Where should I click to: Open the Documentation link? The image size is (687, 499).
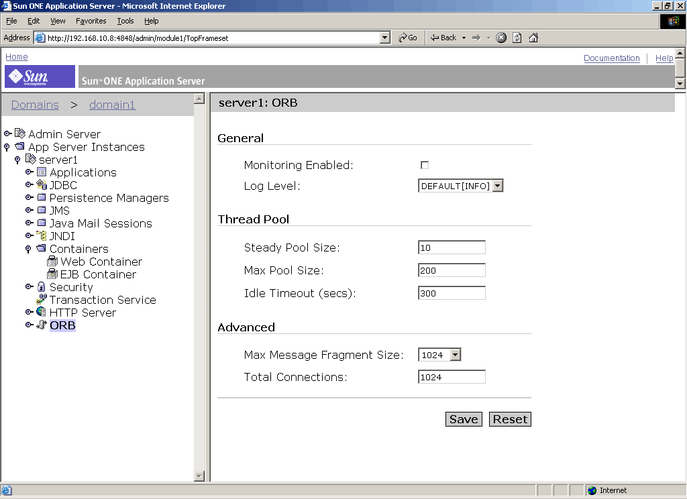click(x=612, y=58)
